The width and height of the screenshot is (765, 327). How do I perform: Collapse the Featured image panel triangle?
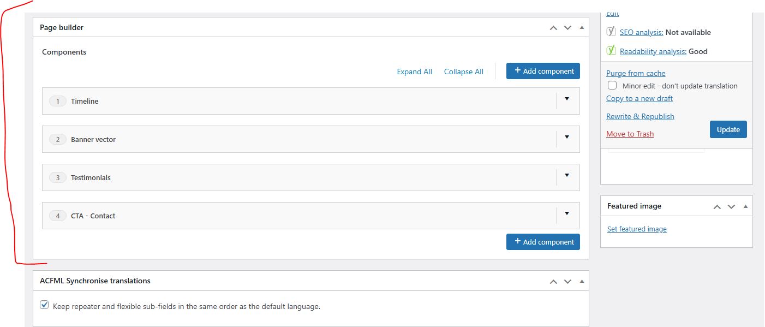click(x=745, y=206)
